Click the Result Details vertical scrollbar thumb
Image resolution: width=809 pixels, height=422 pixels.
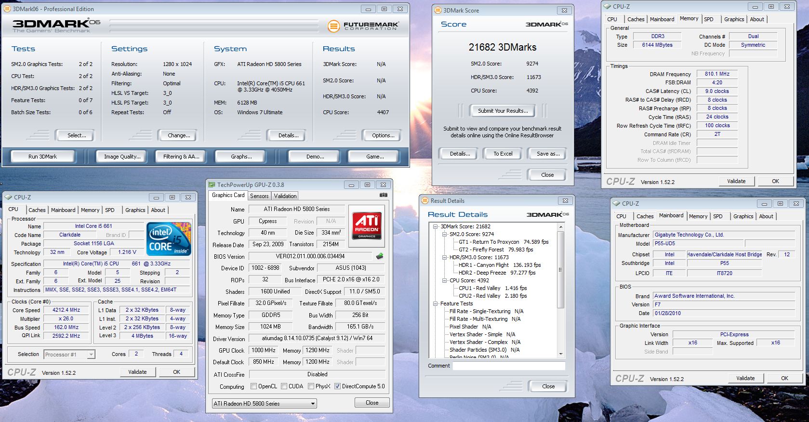click(x=560, y=270)
